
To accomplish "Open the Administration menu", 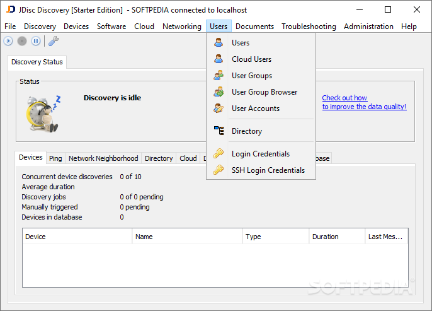I will pos(368,26).
